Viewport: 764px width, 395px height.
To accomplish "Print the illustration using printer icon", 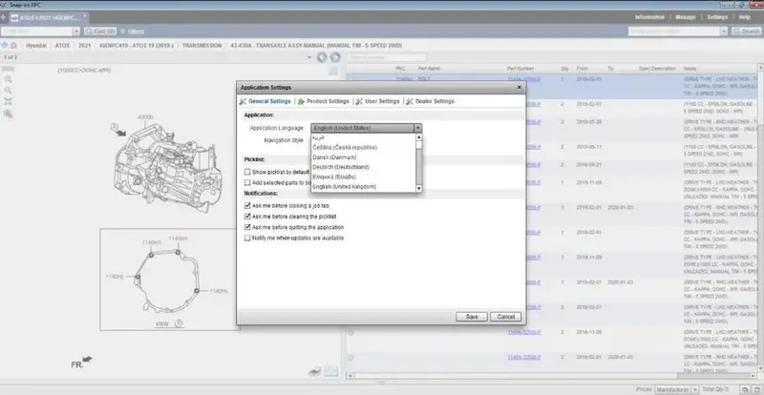I will [x=315, y=371].
